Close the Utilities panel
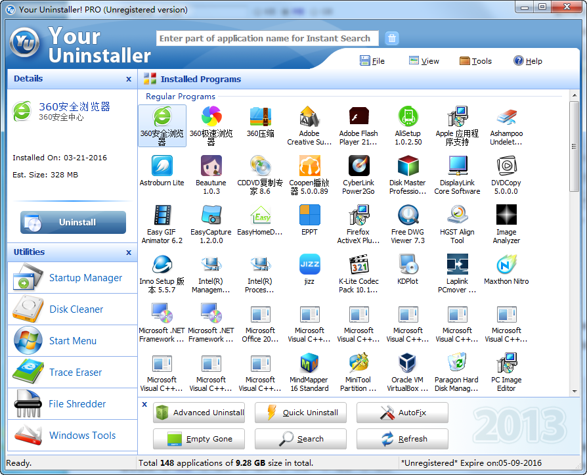This screenshot has width=587, height=475. pos(129,252)
